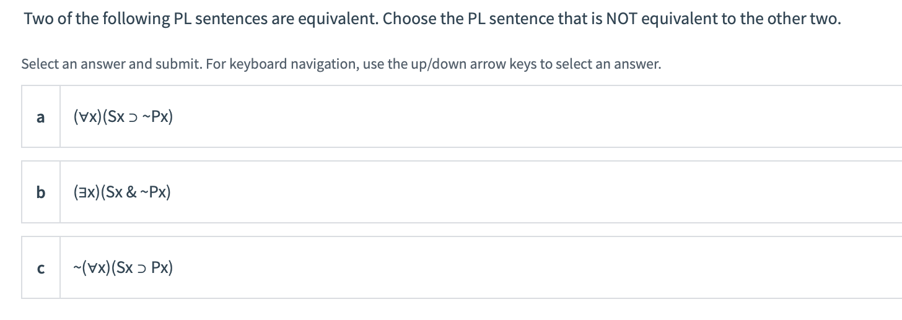Click the question text starting "Two of the following"
The image size is (902, 320).
pyautogui.click(x=432, y=19)
